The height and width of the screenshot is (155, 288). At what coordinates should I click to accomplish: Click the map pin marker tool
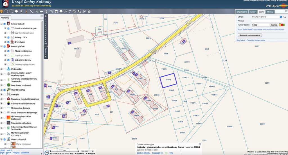(46, 12)
